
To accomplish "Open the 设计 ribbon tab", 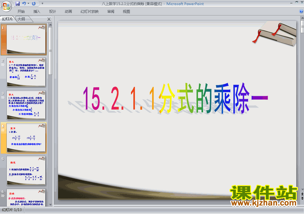I will coord(52,11).
